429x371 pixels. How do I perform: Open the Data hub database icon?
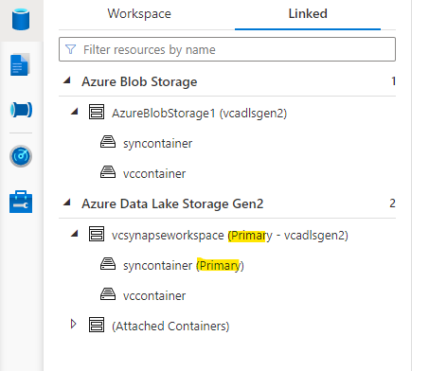[21, 20]
